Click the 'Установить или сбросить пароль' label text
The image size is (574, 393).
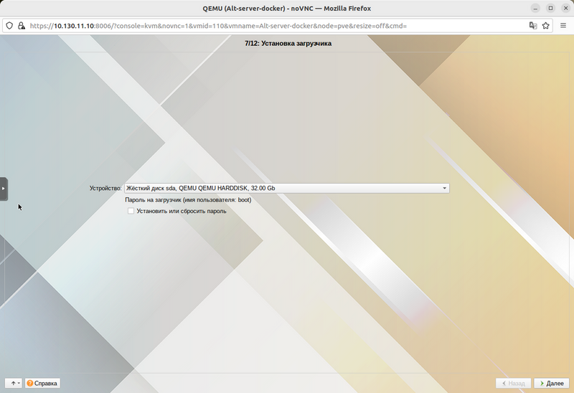point(182,211)
